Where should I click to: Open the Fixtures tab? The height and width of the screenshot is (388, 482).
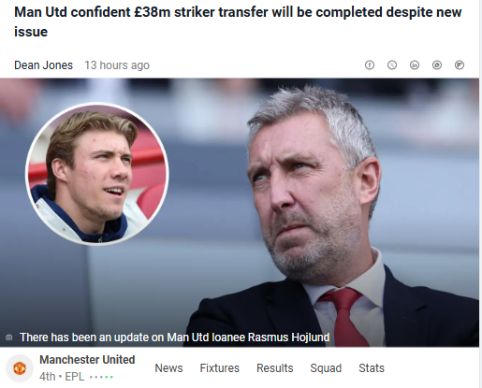220,368
